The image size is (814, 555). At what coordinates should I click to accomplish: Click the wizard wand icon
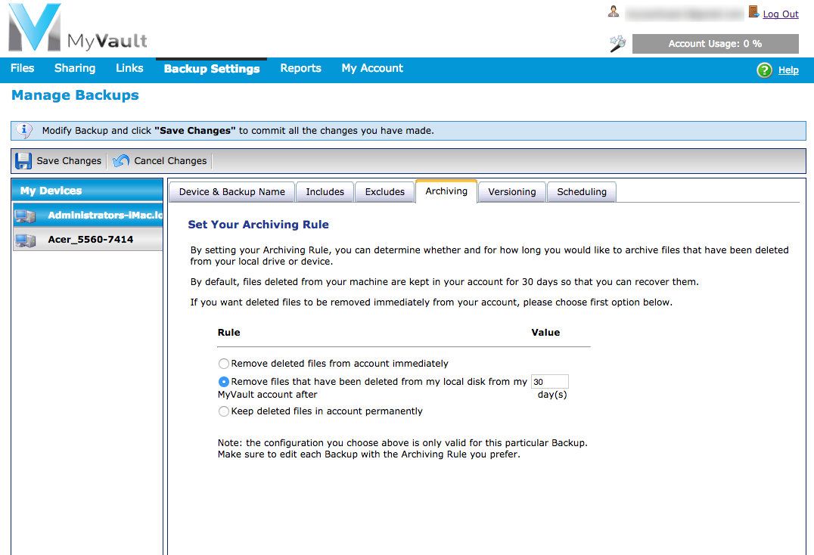click(x=617, y=44)
